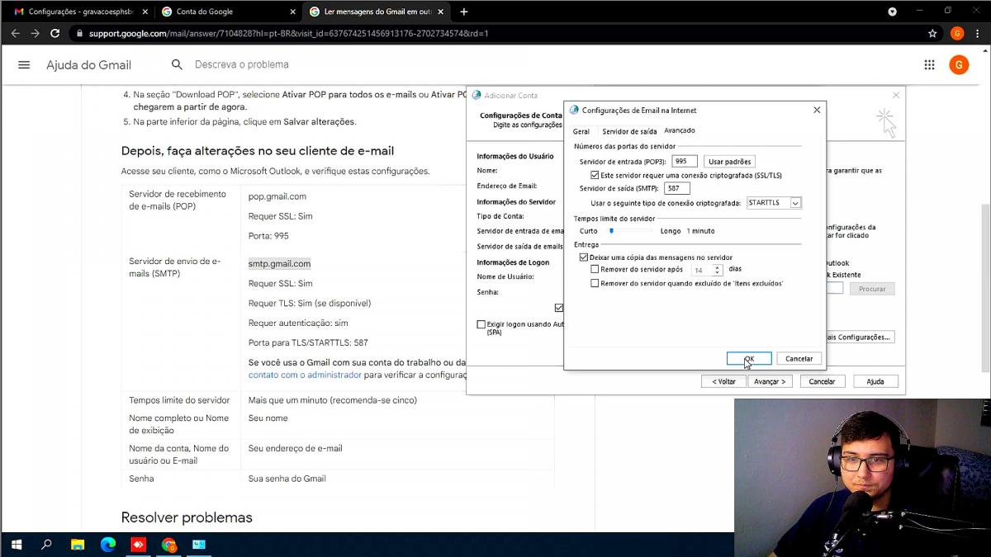The width and height of the screenshot is (991, 557).
Task: Click Cancelar in the Adicionar Conta wizard
Action: click(x=822, y=381)
